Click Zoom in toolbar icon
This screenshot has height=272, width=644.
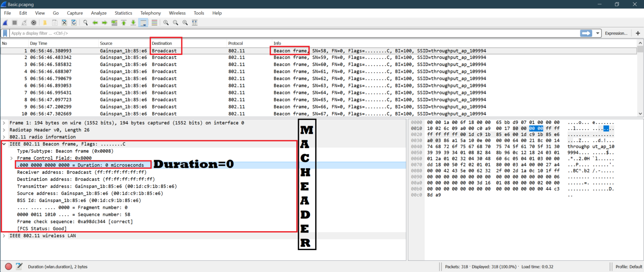(x=166, y=23)
